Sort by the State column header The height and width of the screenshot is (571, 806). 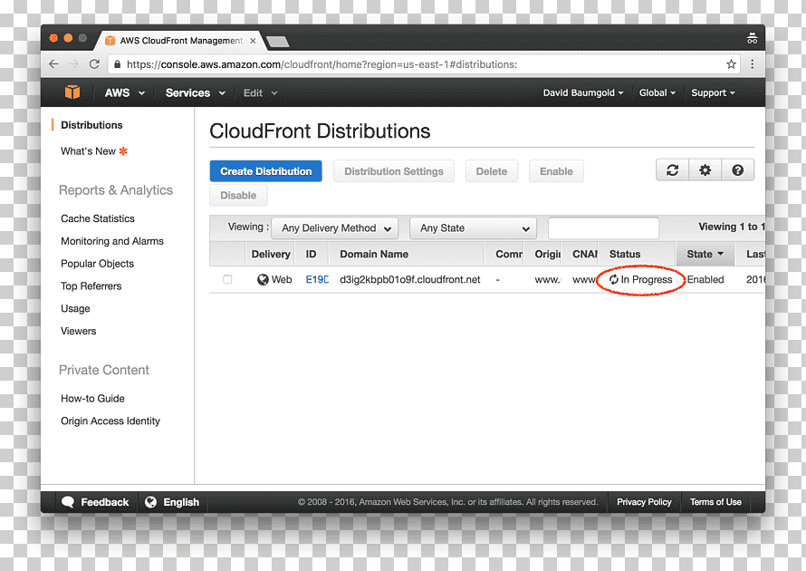coord(705,254)
